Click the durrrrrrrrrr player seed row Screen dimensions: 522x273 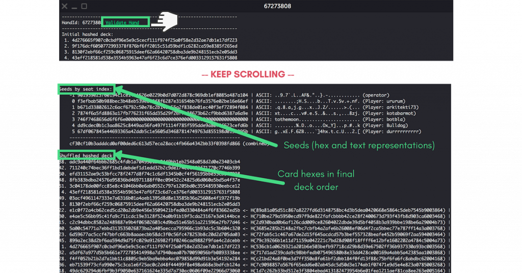[246, 132]
